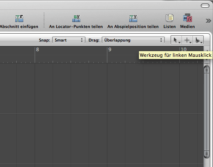Open the pointer left-click tool menu
This screenshot has width=213, height=167.
coord(177,40)
